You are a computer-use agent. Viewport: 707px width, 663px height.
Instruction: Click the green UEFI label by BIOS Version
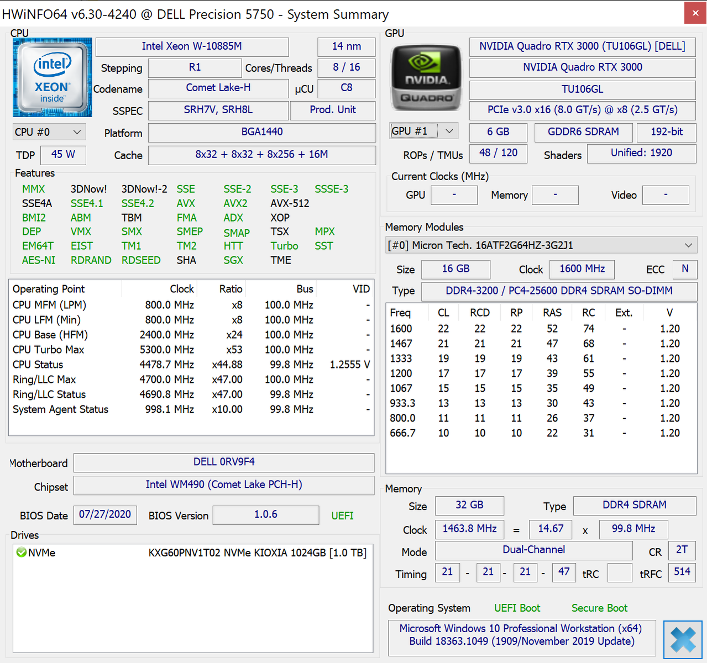pyautogui.click(x=342, y=515)
